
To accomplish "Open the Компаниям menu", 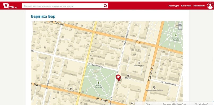I will click(199, 6).
